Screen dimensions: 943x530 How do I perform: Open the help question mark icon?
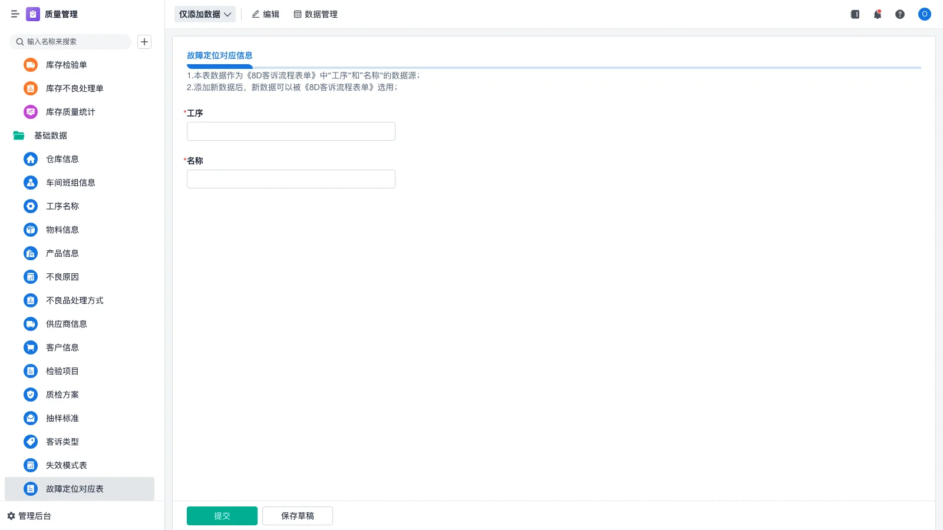click(900, 14)
